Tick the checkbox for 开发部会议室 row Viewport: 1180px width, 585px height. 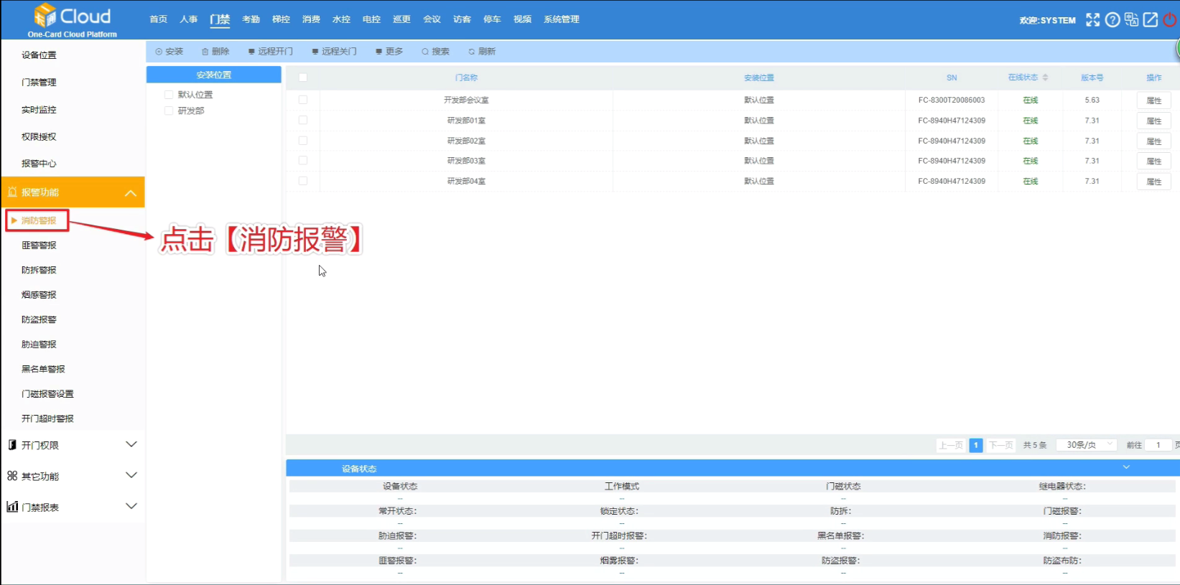coord(303,100)
